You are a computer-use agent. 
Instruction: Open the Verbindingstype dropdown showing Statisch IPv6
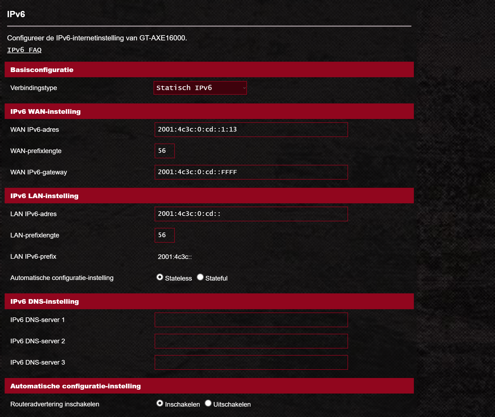coord(200,88)
